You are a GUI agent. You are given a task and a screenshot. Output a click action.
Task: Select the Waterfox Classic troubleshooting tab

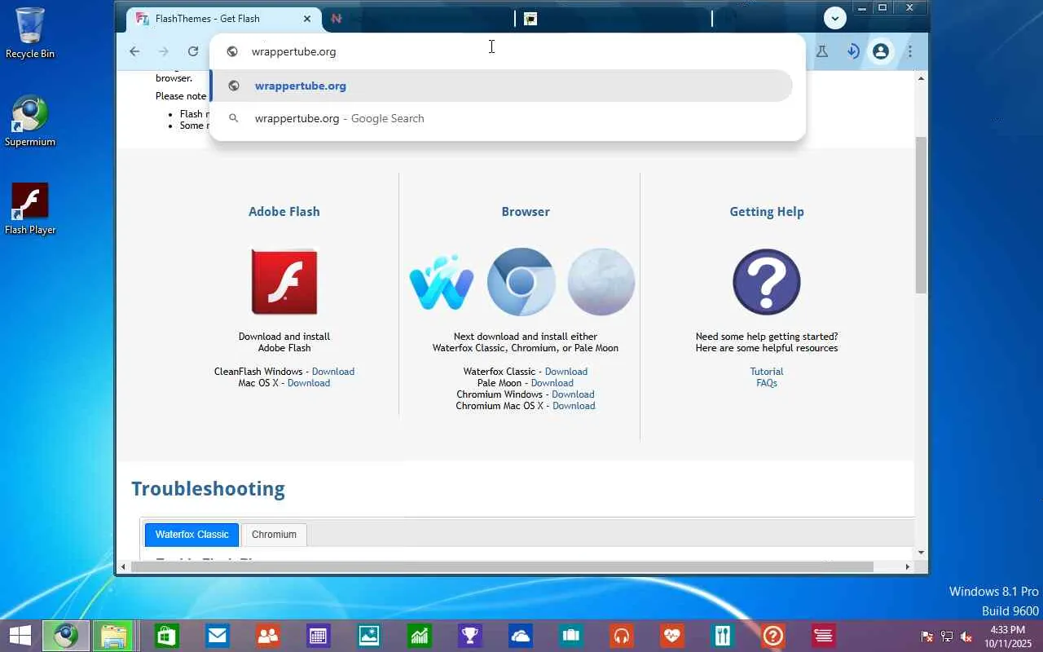pos(192,535)
